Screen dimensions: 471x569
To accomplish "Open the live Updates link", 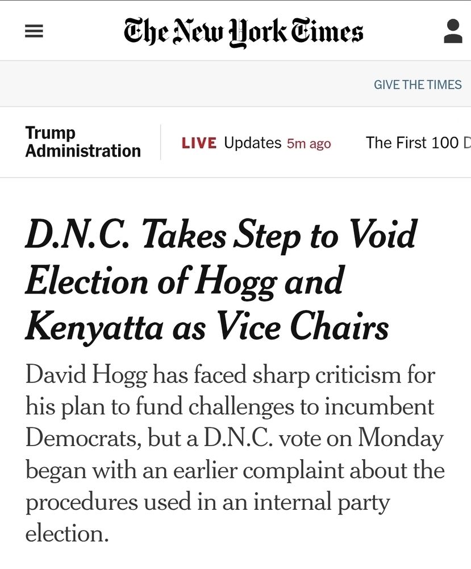I will (x=252, y=143).
